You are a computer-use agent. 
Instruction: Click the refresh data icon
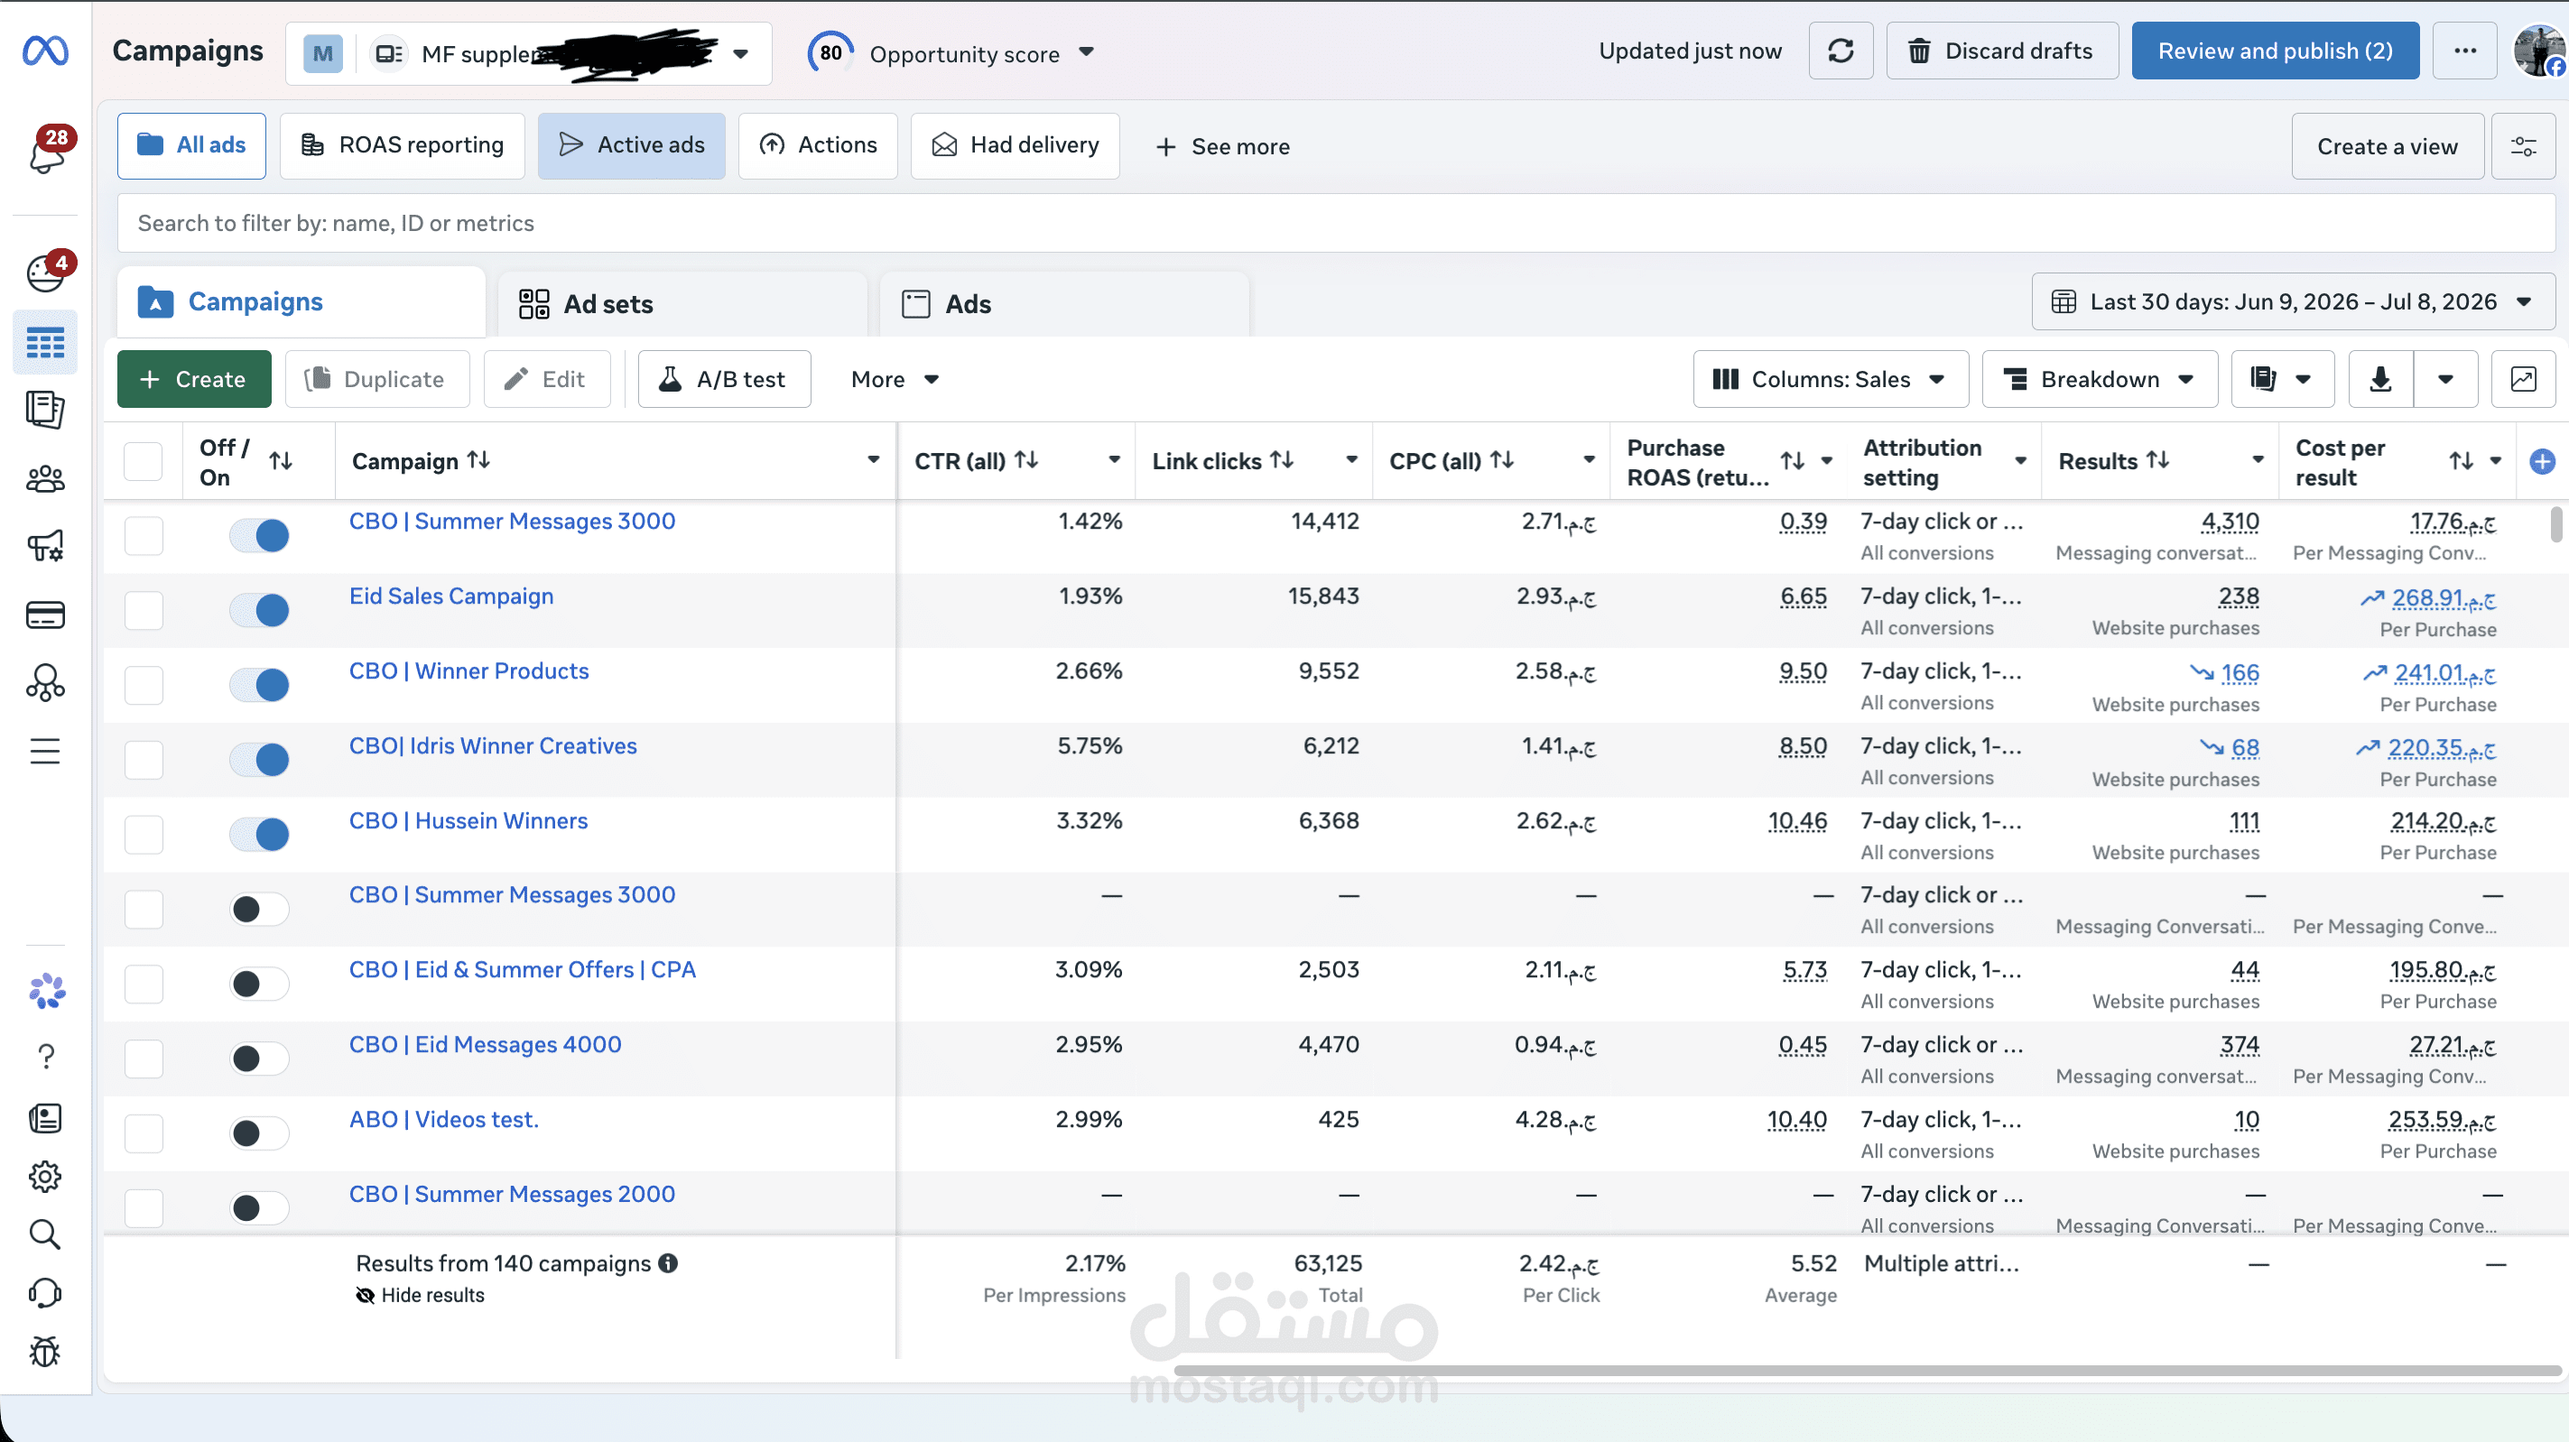[x=1840, y=51]
